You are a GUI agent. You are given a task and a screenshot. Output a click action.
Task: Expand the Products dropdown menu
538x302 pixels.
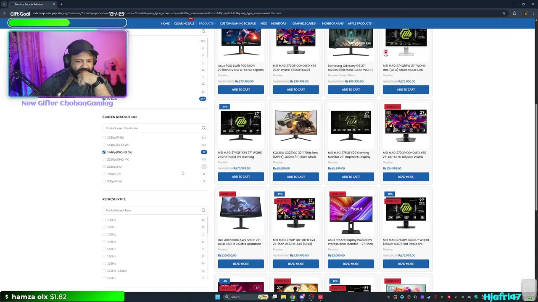click(207, 23)
